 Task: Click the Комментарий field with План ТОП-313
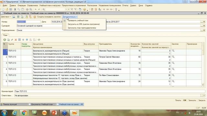click(110, 91)
